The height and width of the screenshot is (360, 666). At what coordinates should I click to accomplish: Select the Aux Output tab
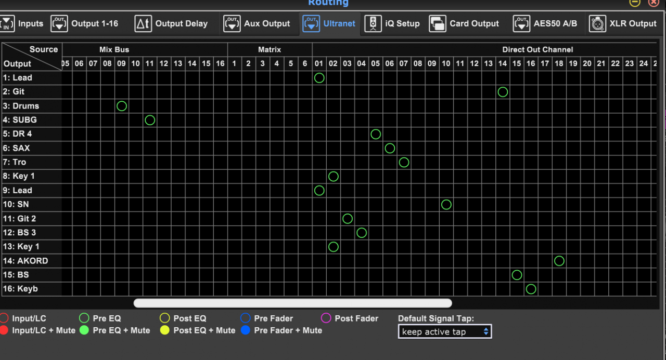(257, 23)
